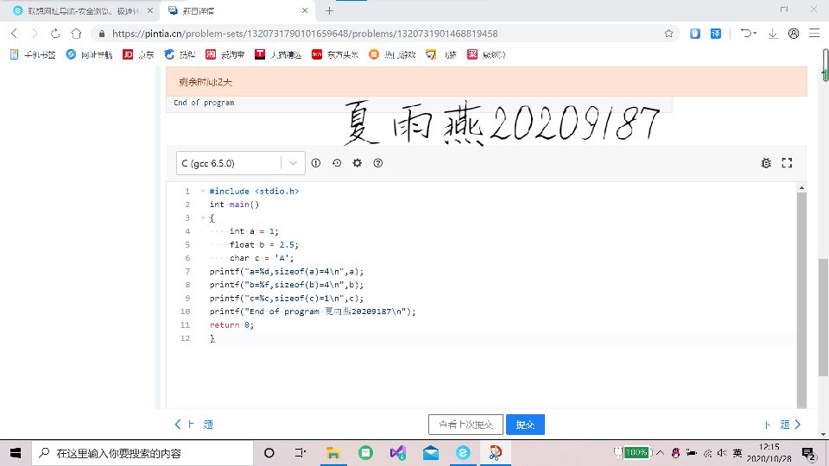Open the bookmark with orange circle icon
Viewport: 829px width, 466px height.
coord(392,54)
